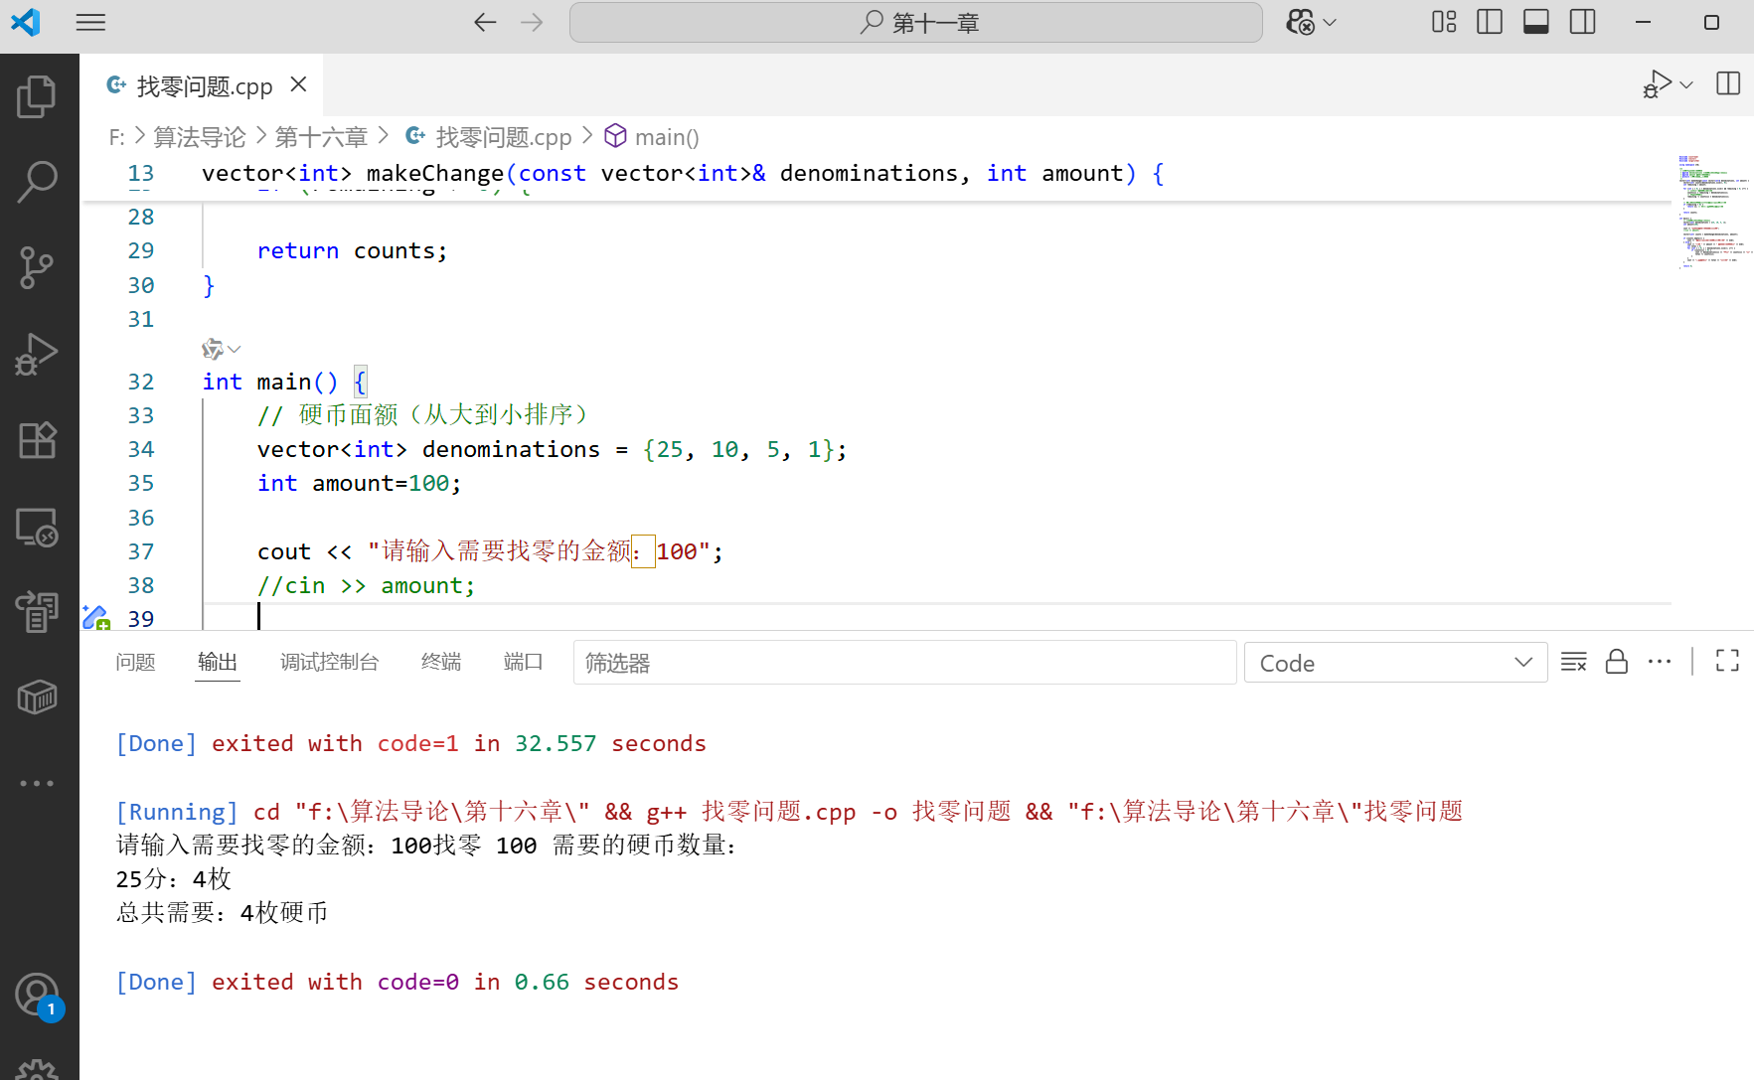Click the '[Running] cd' output command line
Viewport: 1754px width, 1080px height.
pyautogui.click(x=789, y=812)
